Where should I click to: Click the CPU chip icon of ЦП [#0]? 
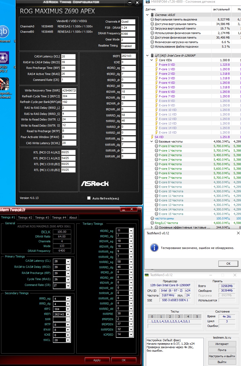[x=152, y=56]
